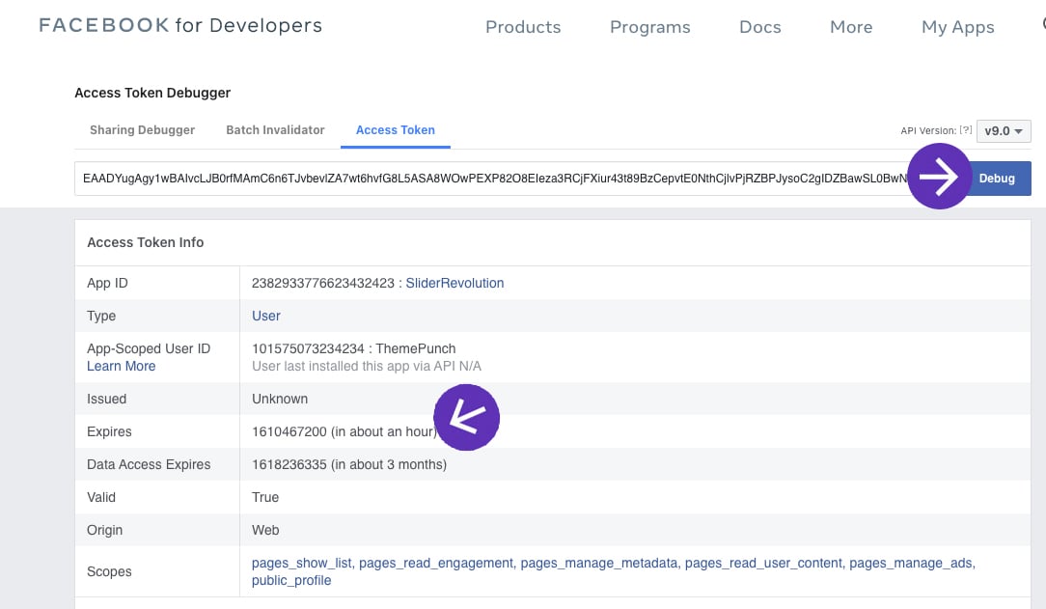Click the pages_manage_ads scope link

coord(911,563)
